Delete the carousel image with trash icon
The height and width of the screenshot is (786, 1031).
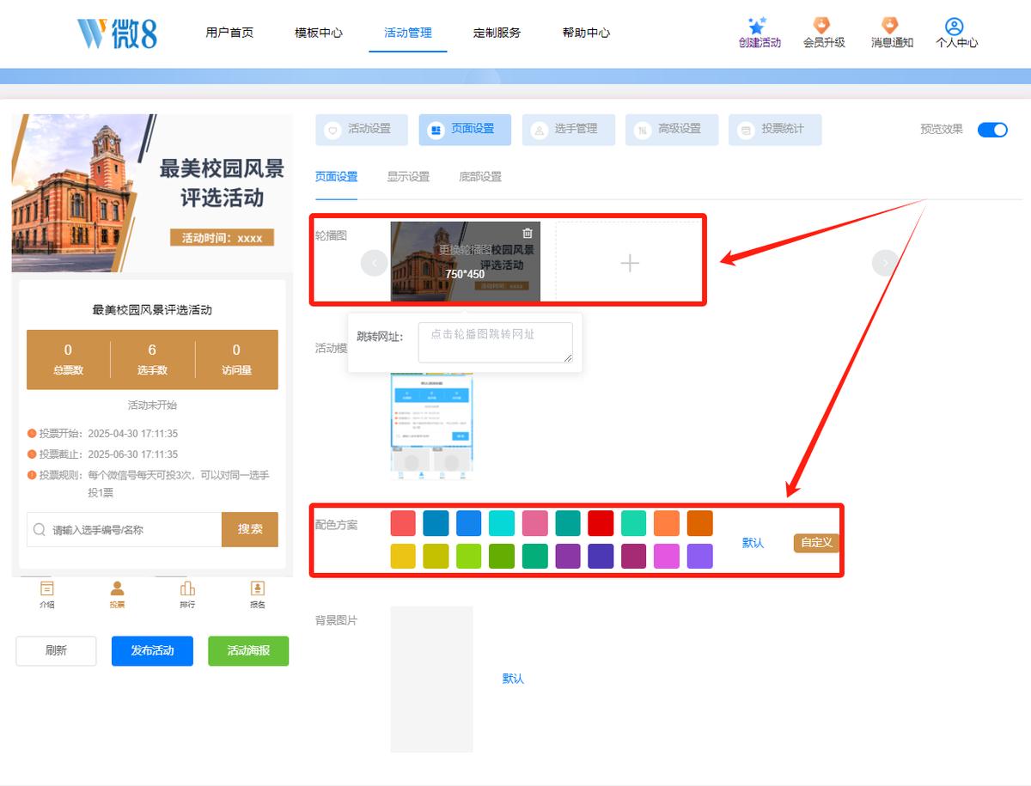click(x=528, y=233)
